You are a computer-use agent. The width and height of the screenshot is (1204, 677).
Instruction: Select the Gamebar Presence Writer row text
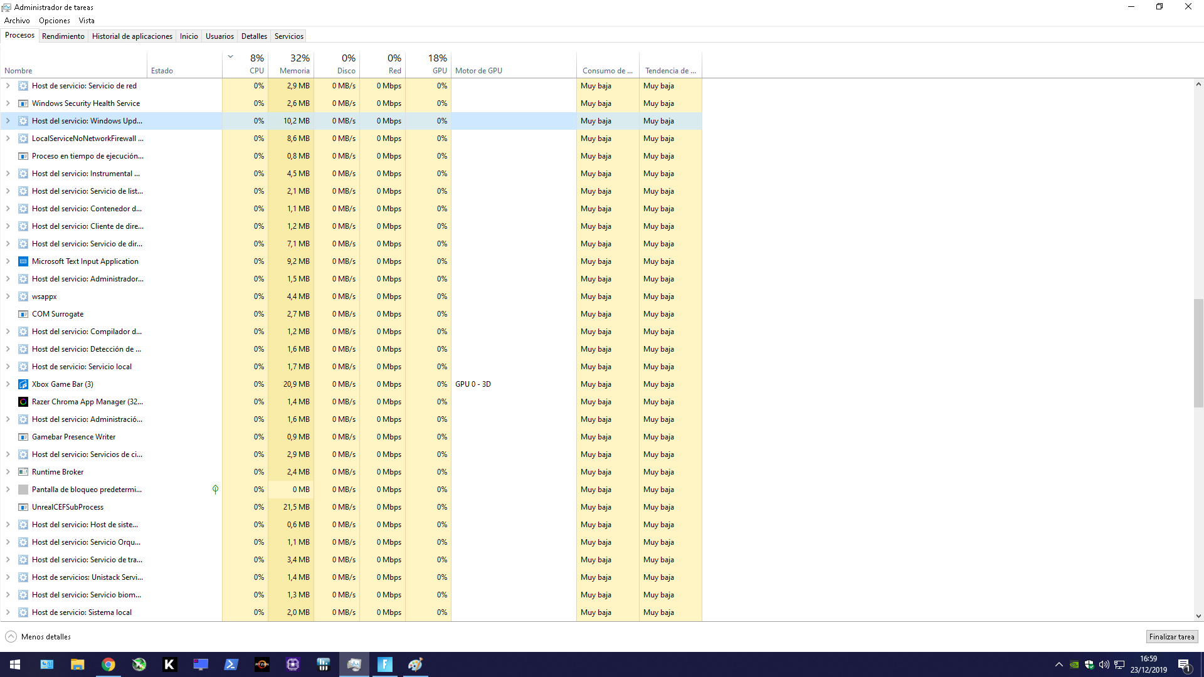tap(73, 437)
